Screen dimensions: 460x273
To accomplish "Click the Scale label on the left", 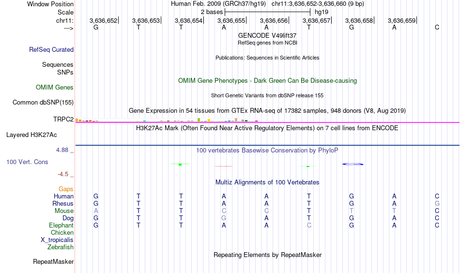I will pyautogui.click(x=66, y=12).
